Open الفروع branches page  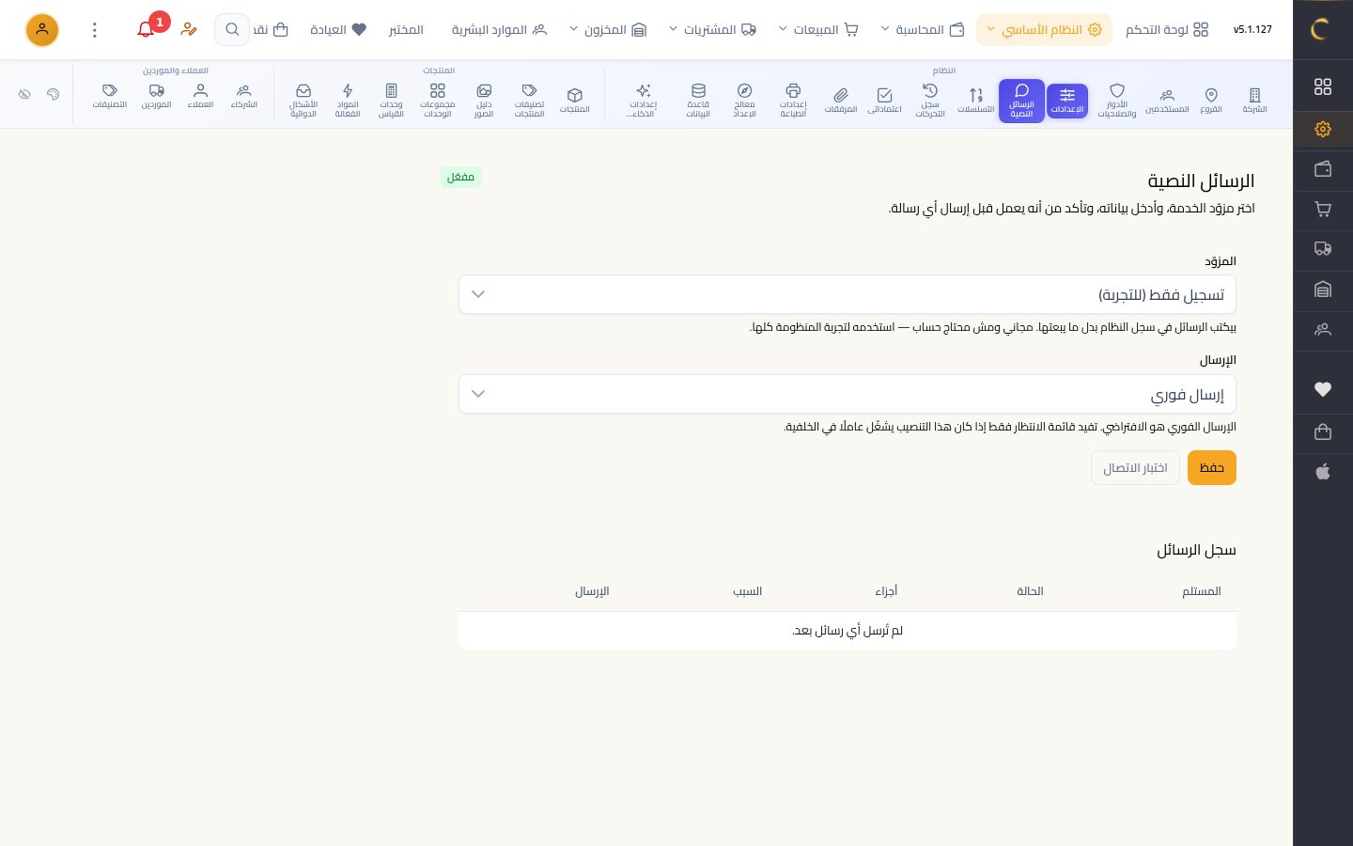1211,101
